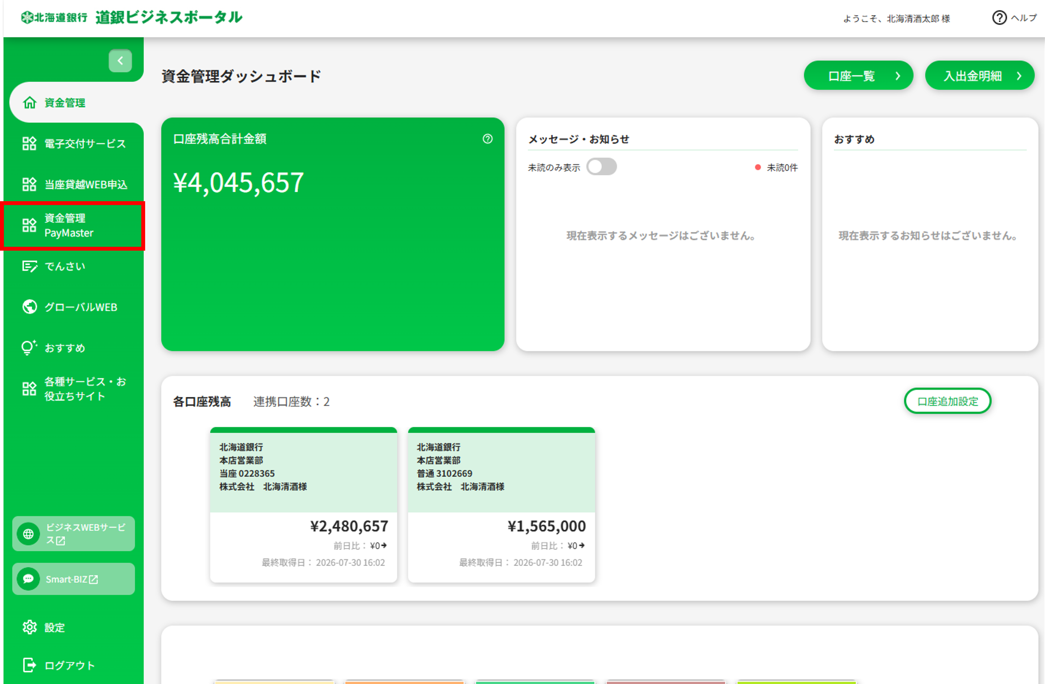Click the home icon beside 資金管理

(29, 102)
